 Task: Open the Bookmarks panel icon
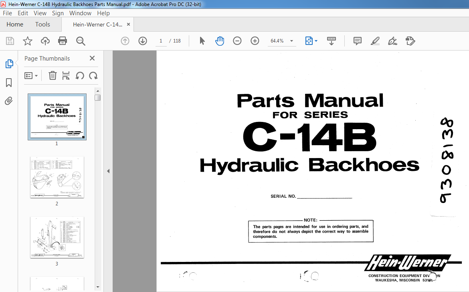click(9, 83)
